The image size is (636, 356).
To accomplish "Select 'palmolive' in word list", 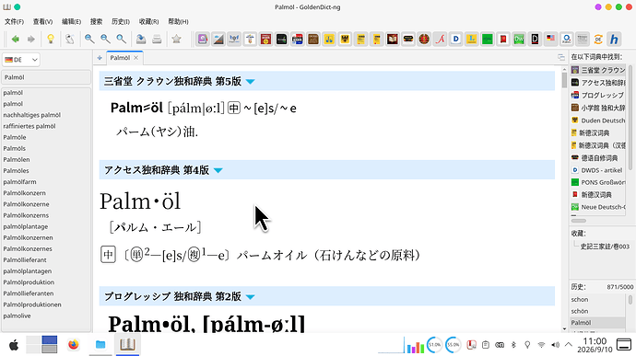I will pyautogui.click(x=46, y=316).
